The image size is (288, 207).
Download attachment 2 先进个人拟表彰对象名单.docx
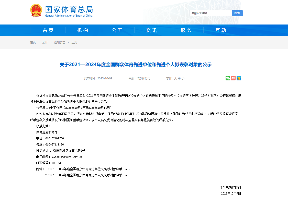(x=87, y=175)
